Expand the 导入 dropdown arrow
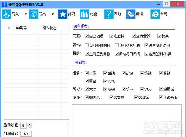The width and height of the screenshot is (186, 137). [26, 14]
